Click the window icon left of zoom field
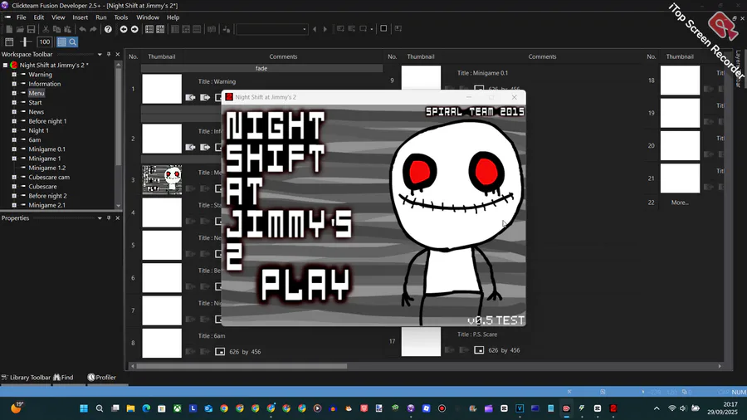Viewport: 747px width, 420px height. point(9,42)
